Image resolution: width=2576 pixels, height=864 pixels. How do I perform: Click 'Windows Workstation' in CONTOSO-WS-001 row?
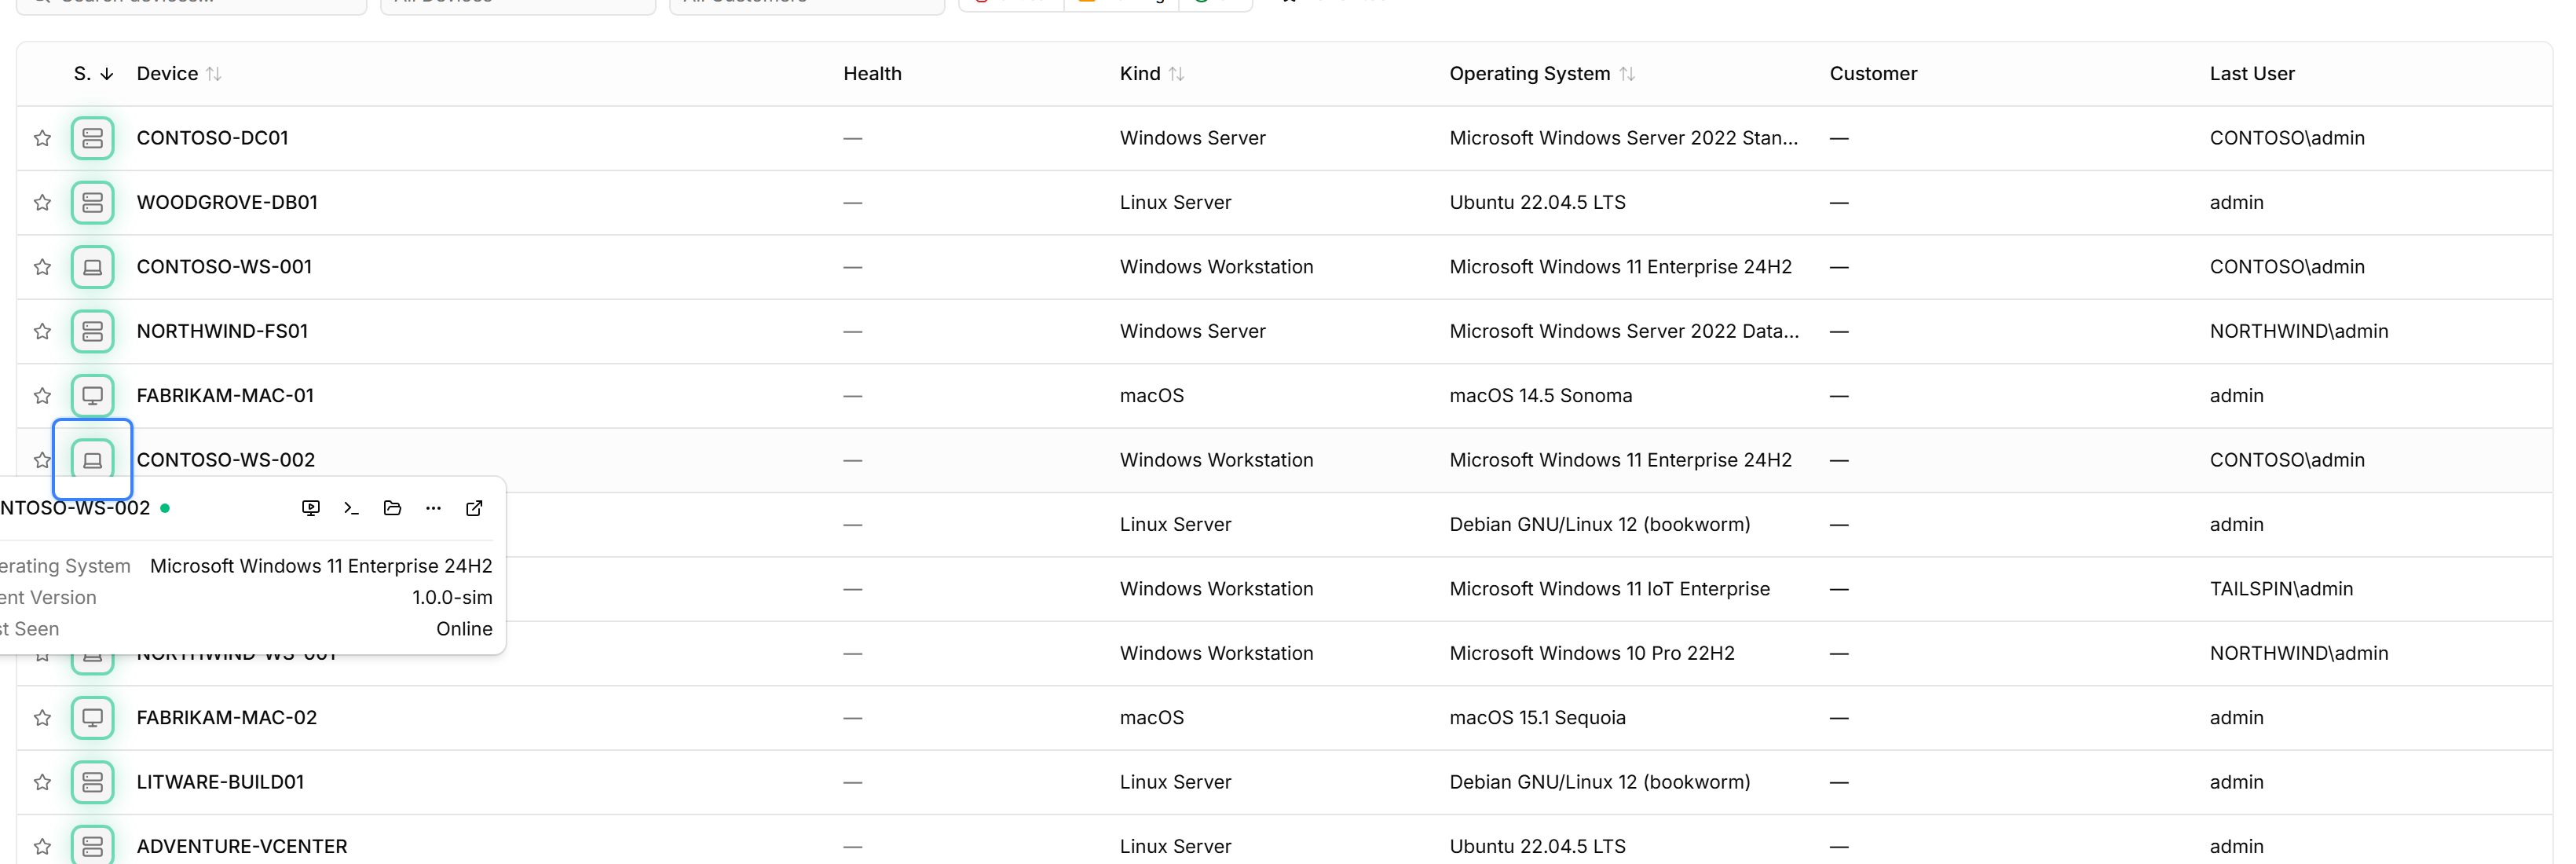coord(1216,267)
